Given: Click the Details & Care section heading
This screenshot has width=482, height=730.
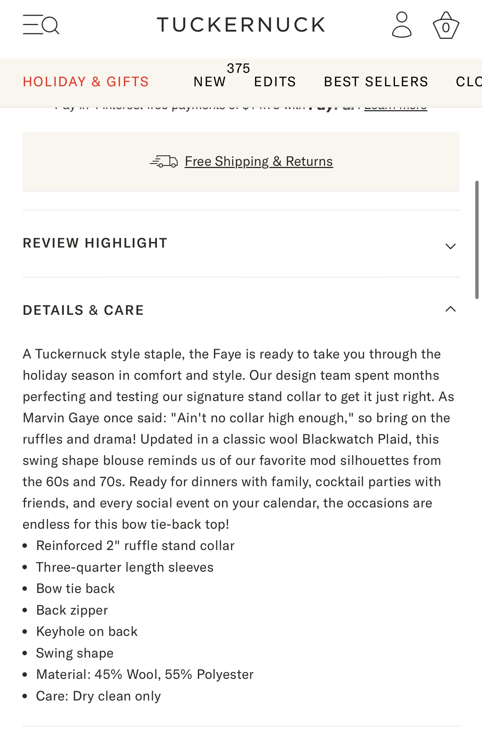Looking at the screenshot, I should tap(83, 310).
